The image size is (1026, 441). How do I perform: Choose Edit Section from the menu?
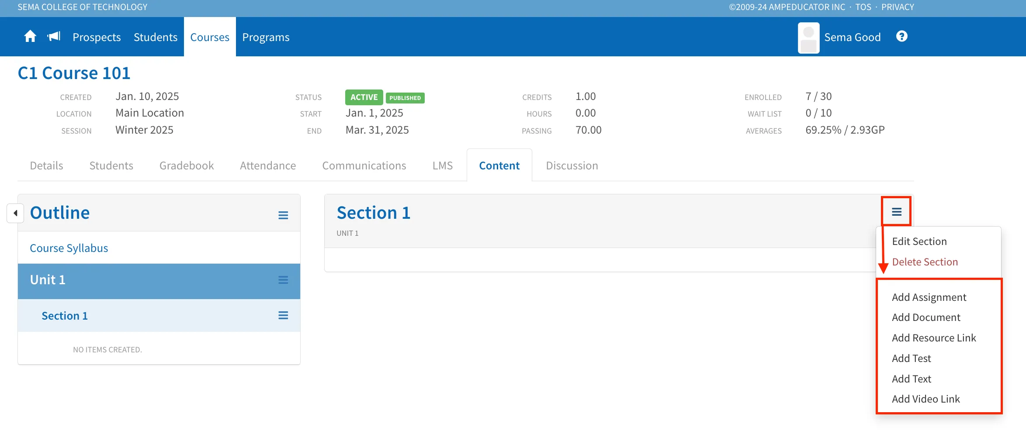pos(919,241)
